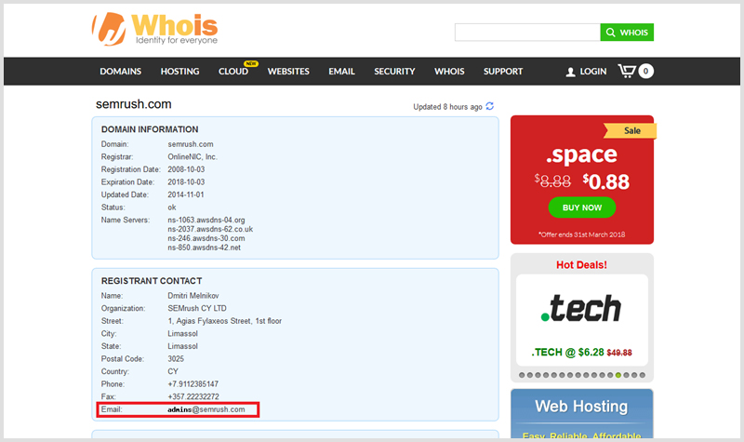
Task: Click the Sale ribbon on .space ad
Action: pos(631,130)
